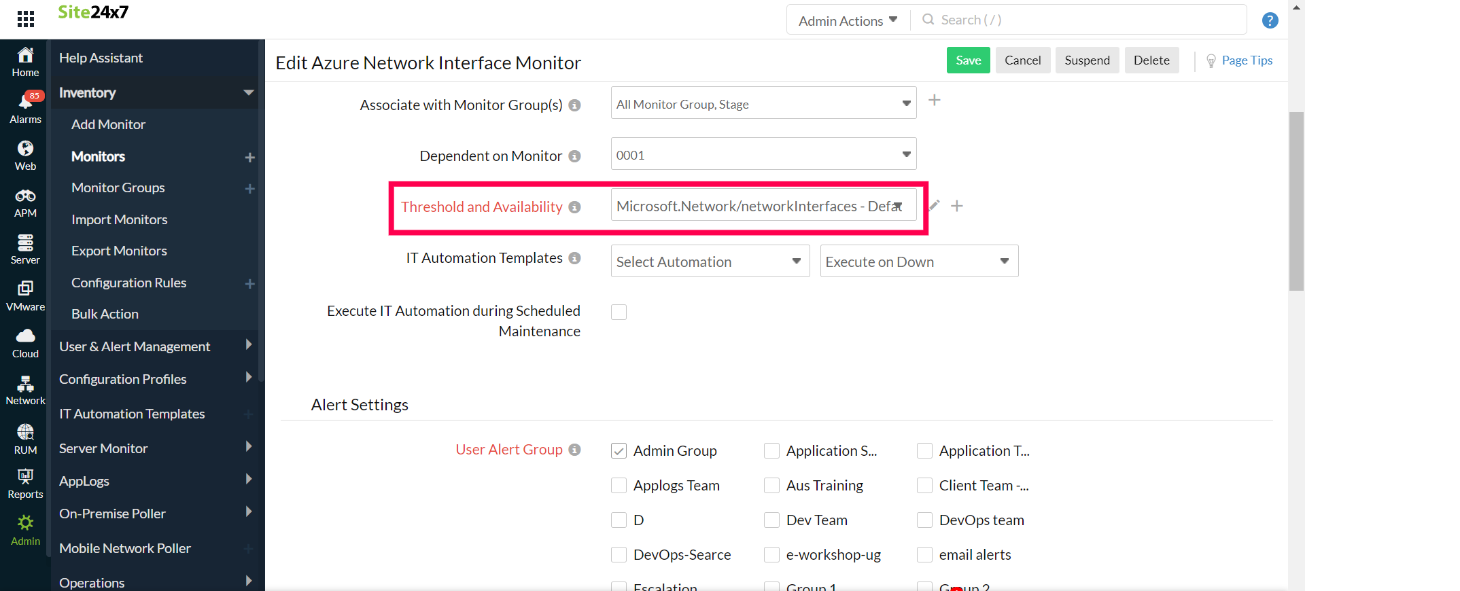
Task: Open the VMware sidebar icon
Action: pos(26,289)
